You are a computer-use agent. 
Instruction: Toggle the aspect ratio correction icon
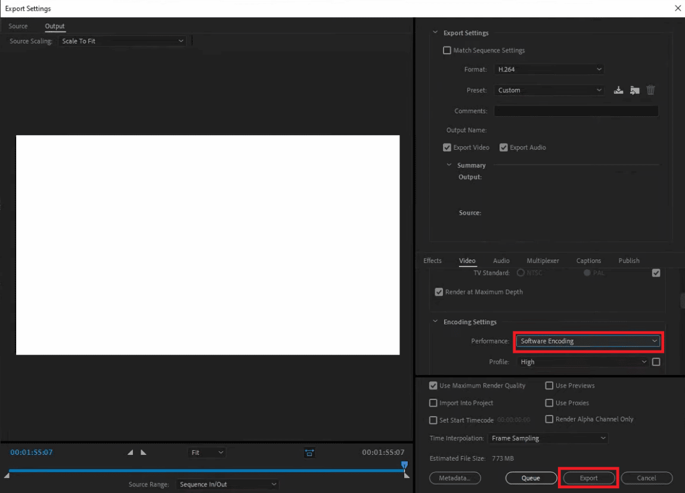pyautogui.click(x=309, y=453)
